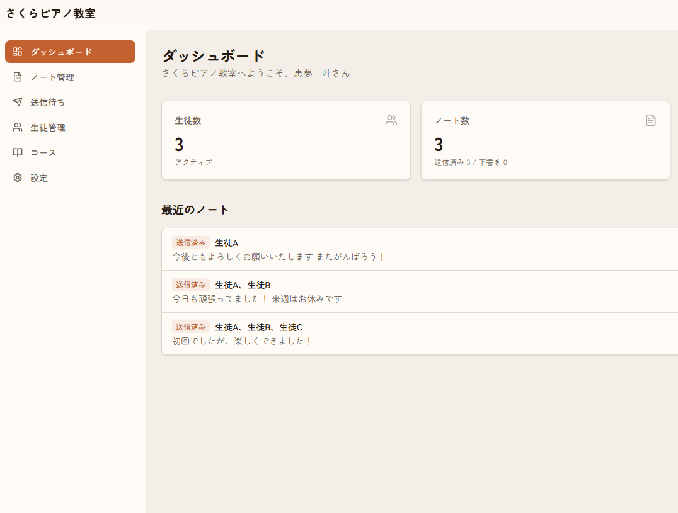Click the document icon on the ノート数 card
678x513 pixels.
tap(650, 120)
